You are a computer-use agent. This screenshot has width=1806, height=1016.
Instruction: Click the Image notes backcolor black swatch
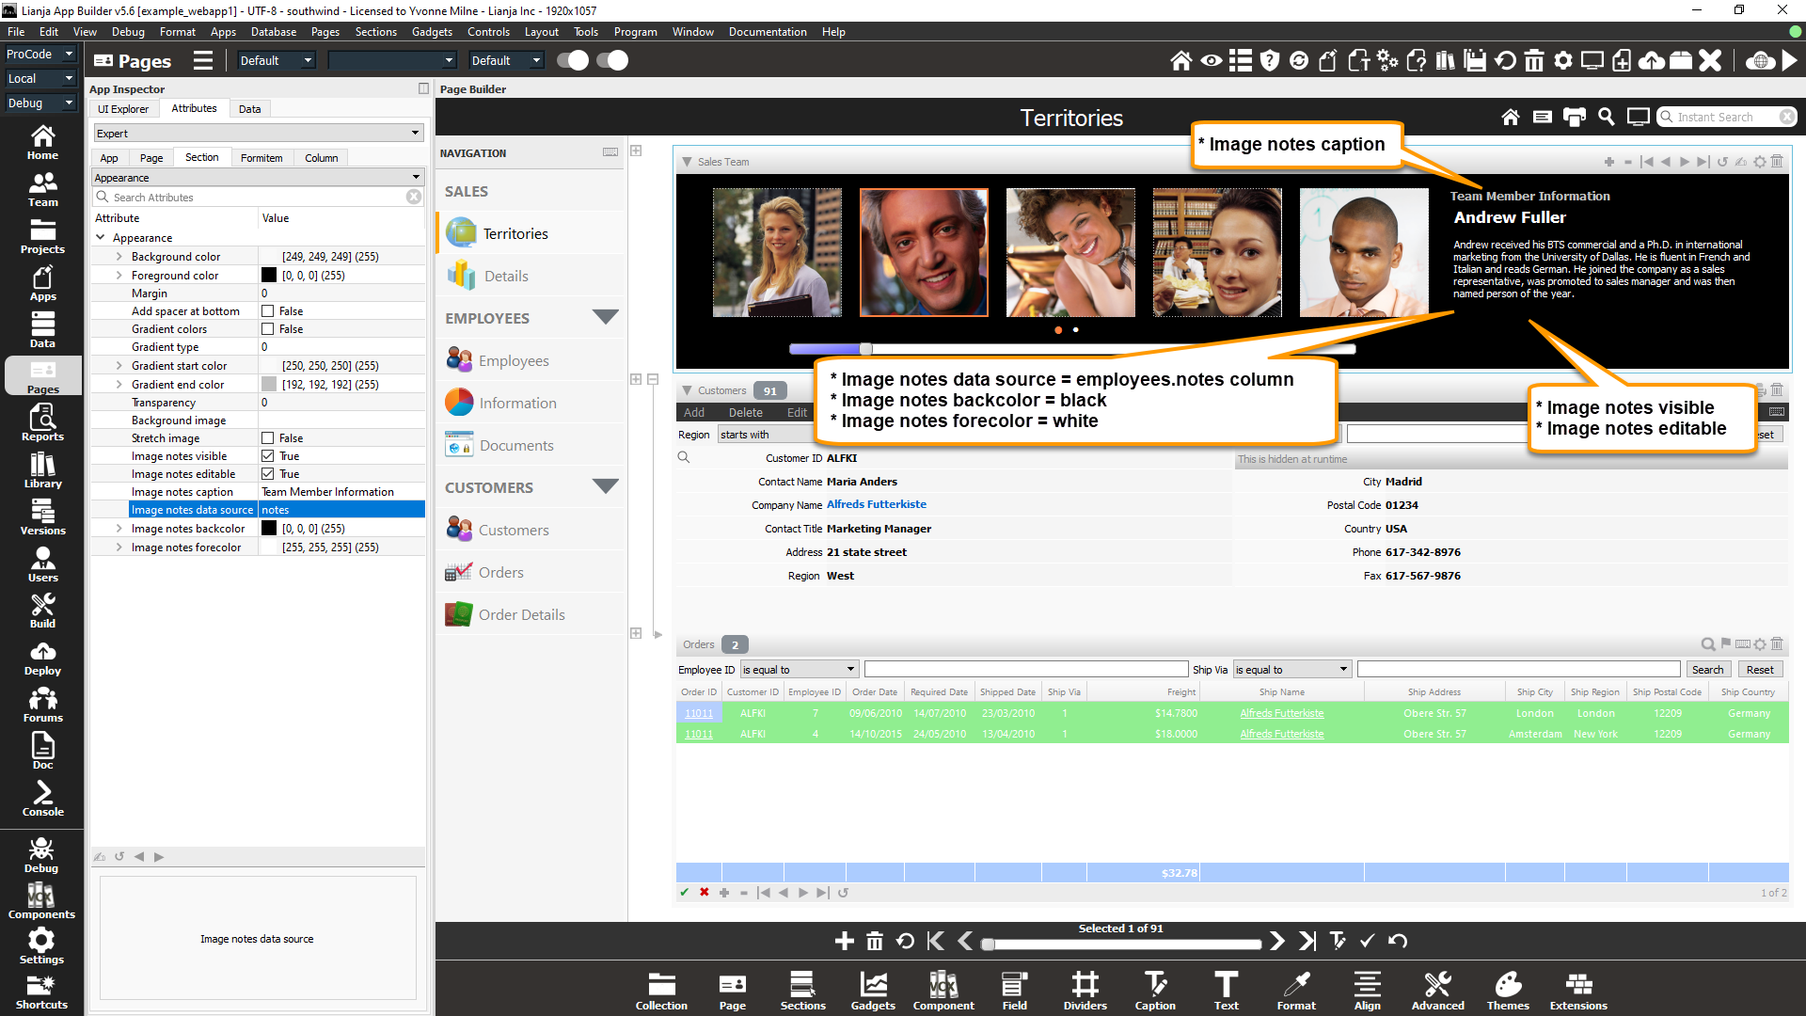coord(269,529)
